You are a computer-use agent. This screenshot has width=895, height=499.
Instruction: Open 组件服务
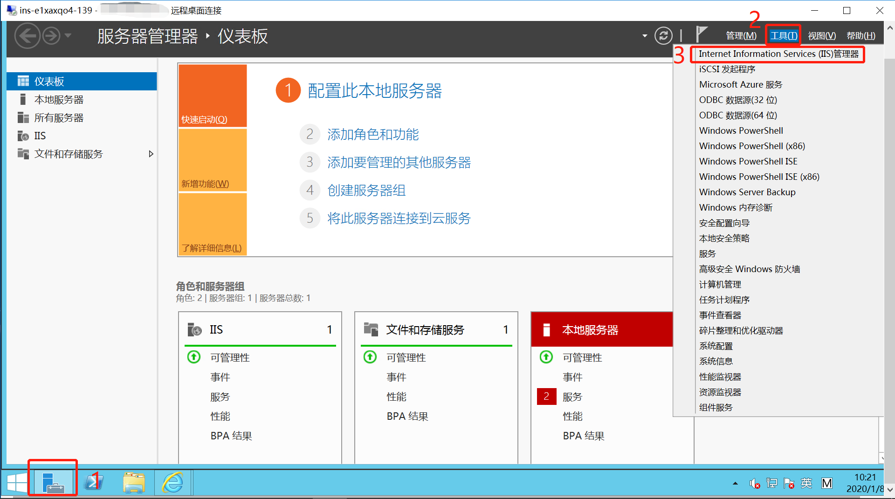[x=716, y=408]
